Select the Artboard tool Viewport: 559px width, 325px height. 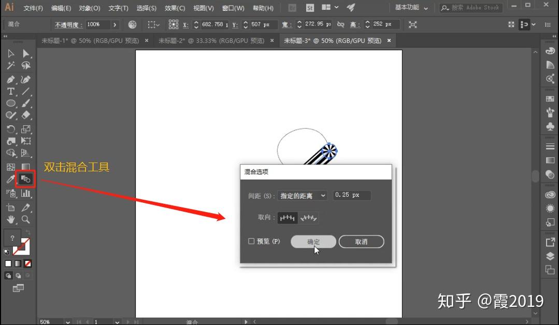[11, 208]
